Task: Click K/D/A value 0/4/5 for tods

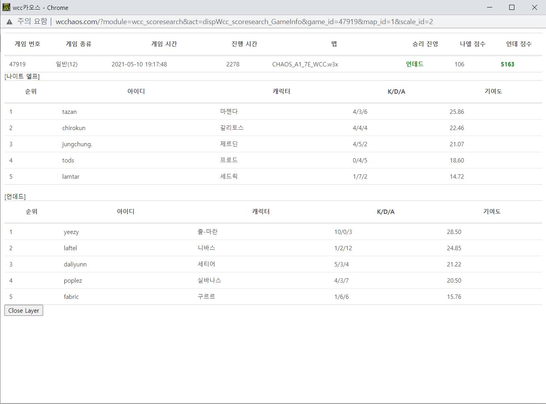Action: click(x=360, y=160)
